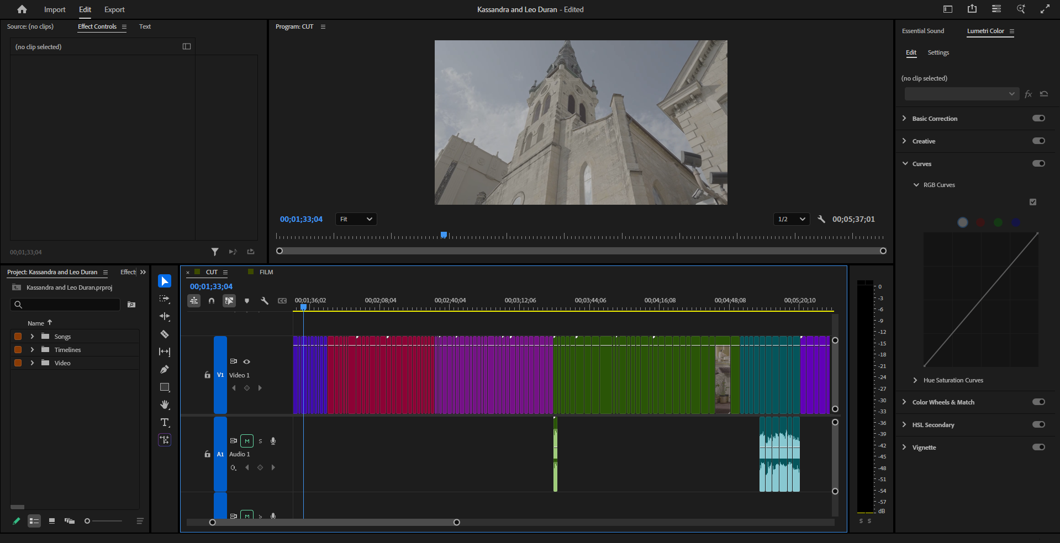The height and width of the screenshot is (543, 1060).
Task: Toggle Creative section switch
Action: coord(1038,141)
